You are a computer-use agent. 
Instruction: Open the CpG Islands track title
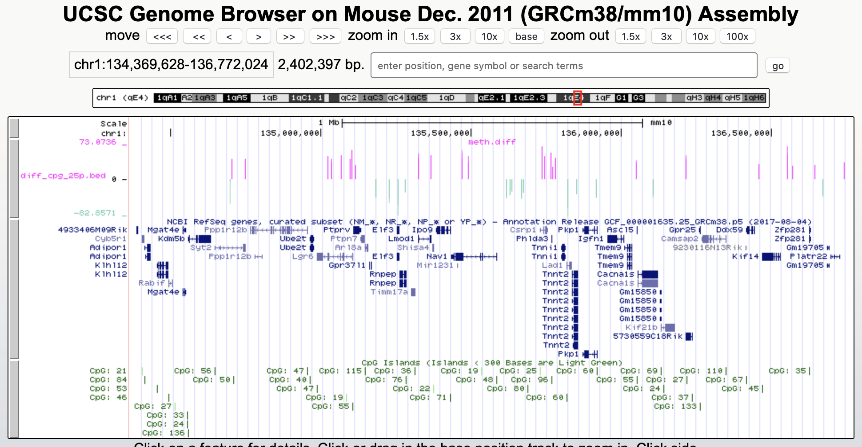click(492, 363)
